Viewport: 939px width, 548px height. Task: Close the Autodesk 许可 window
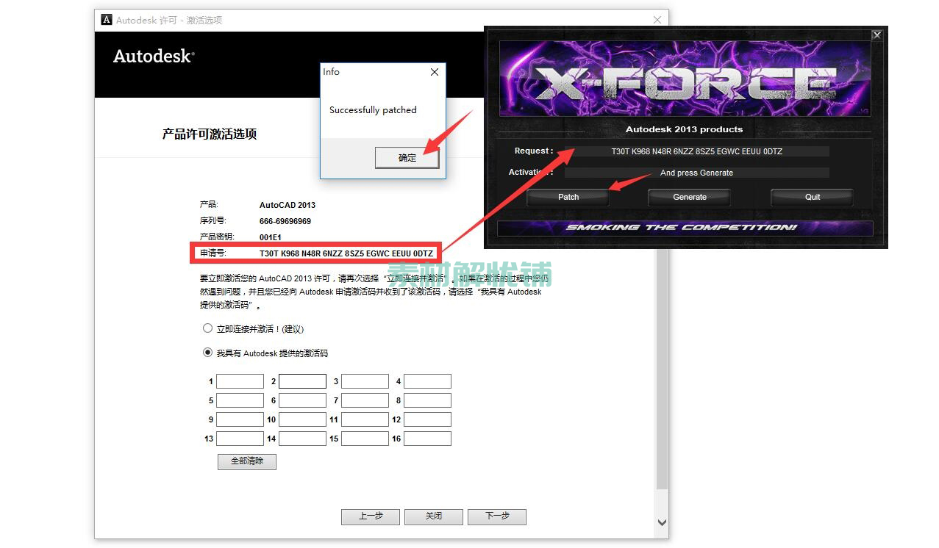[x=657, y=20]
